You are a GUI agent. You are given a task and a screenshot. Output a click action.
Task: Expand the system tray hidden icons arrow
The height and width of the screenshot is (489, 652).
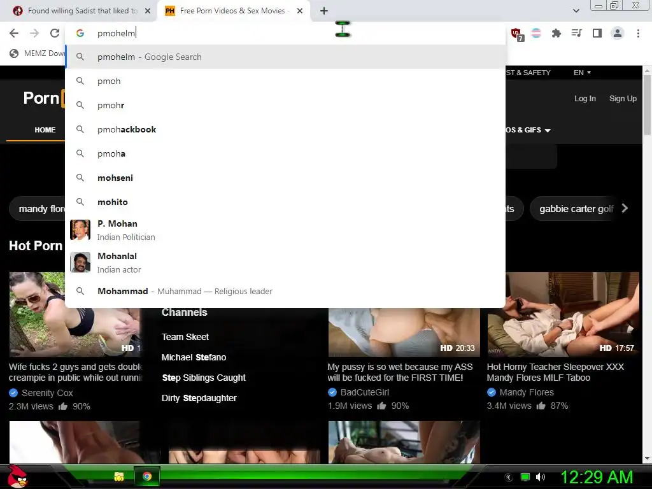508,478
